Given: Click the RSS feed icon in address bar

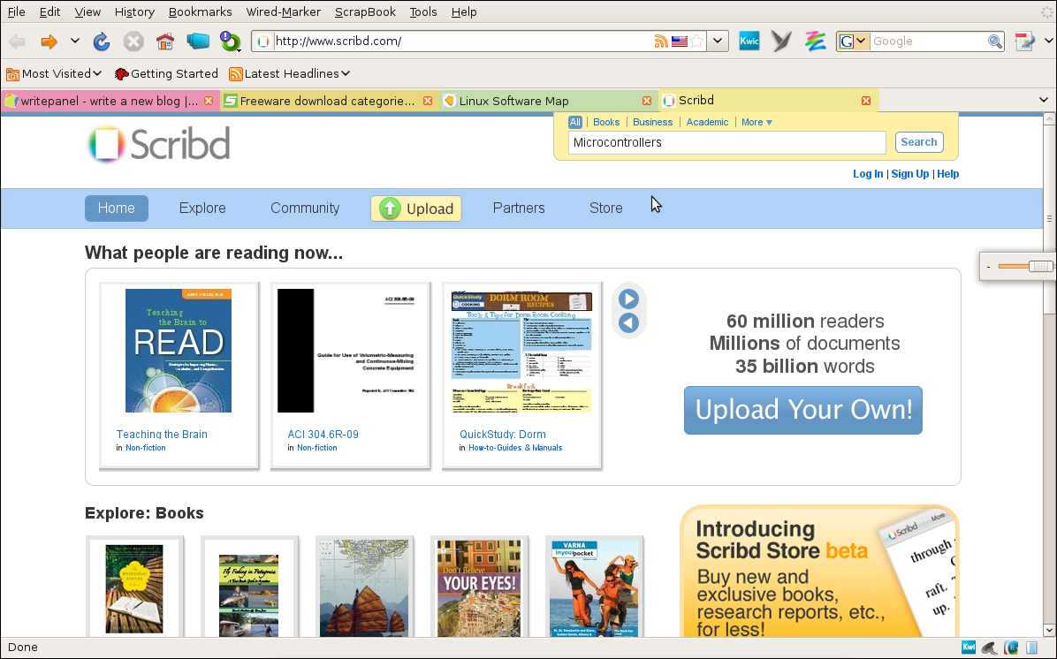Looking at the screenshot, I should coord(661,42).
